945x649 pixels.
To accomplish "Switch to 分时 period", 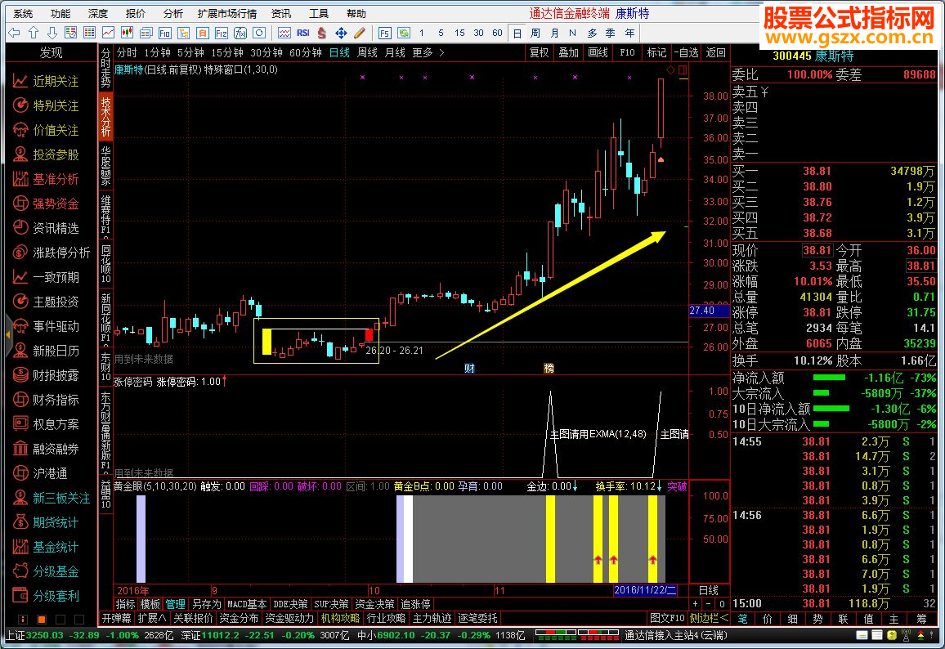I will coord(127,52).
